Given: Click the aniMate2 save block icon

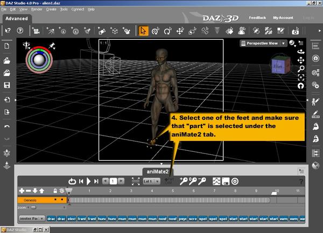Looking at the screenshot, I should tap(226, 181).
